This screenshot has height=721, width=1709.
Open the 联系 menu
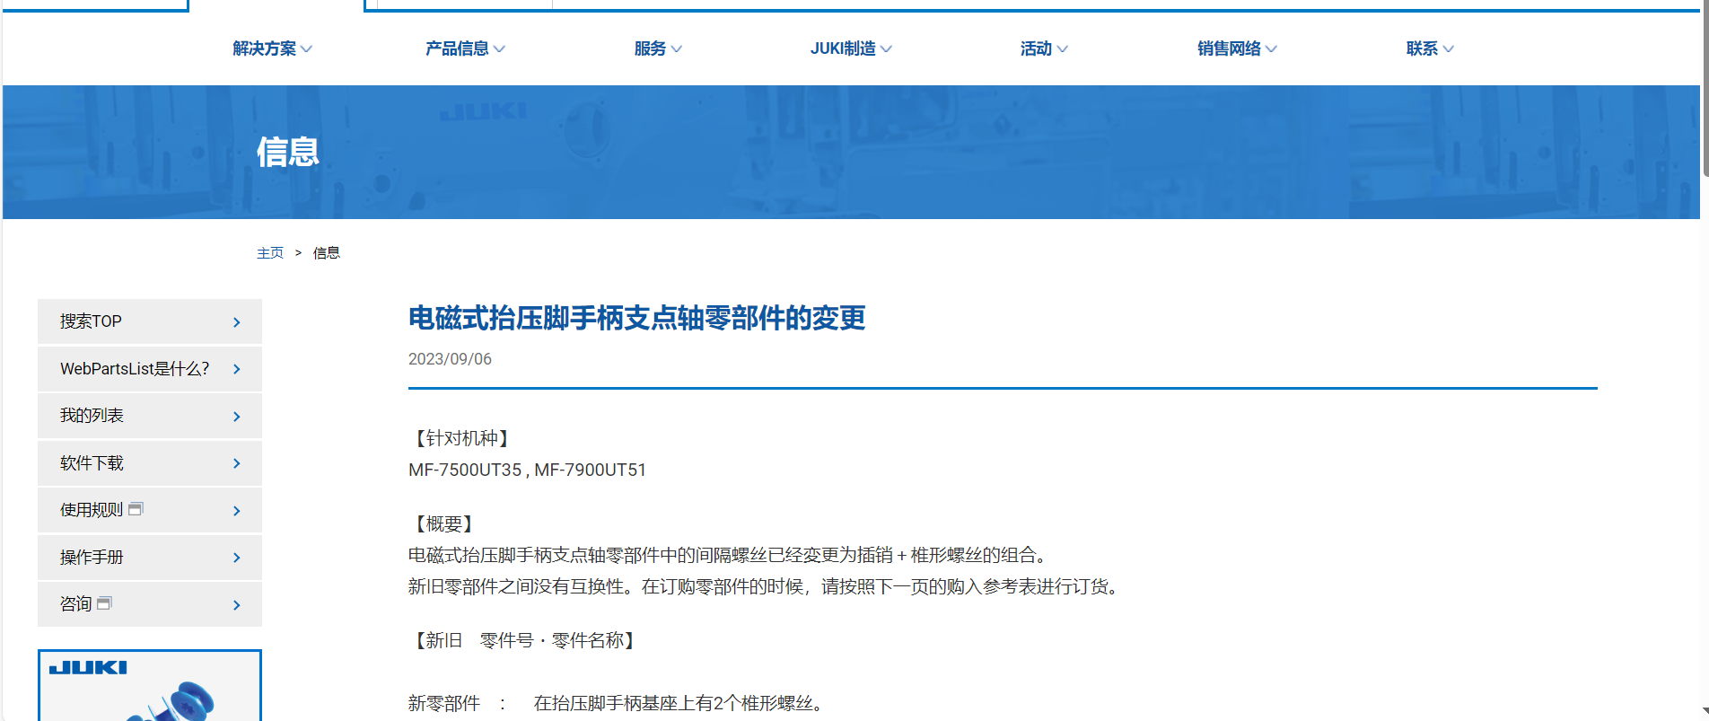tap(1430, 48)
